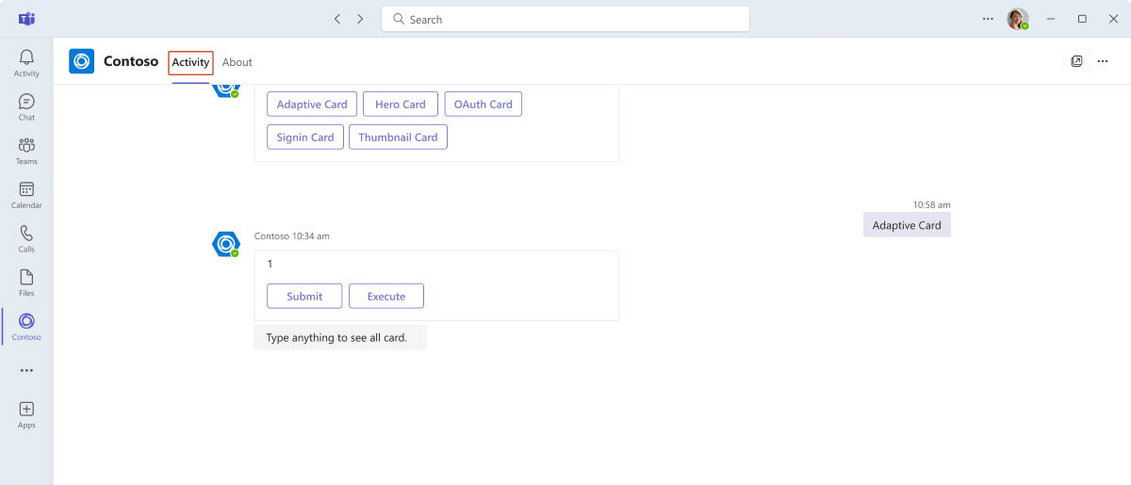The image size is (1131, 485).
Task: Click the Microsoft Teams logo
Action: (27, 19)
